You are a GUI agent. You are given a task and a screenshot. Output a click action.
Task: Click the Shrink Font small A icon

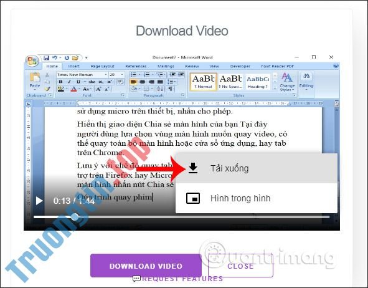106,89
